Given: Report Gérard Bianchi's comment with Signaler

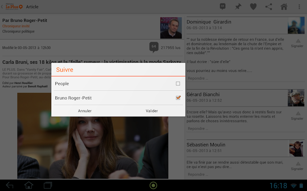Looking at the screenshot, I should (x=297, y=116).
